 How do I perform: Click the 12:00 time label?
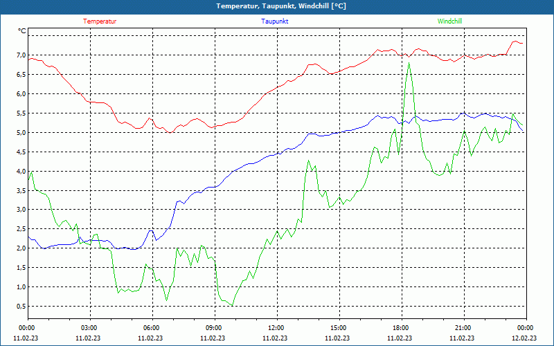[x=276, y=328]
